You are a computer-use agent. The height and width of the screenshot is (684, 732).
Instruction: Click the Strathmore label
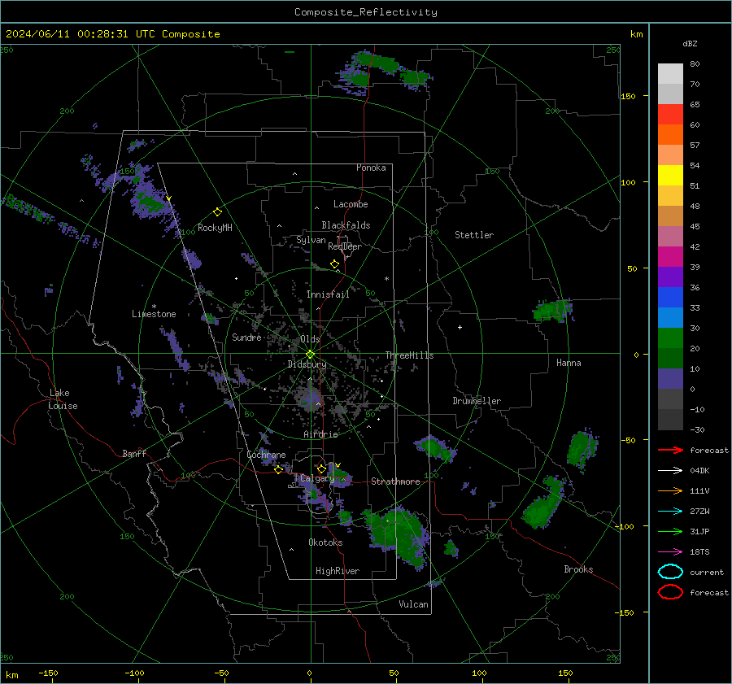[395, 481]
